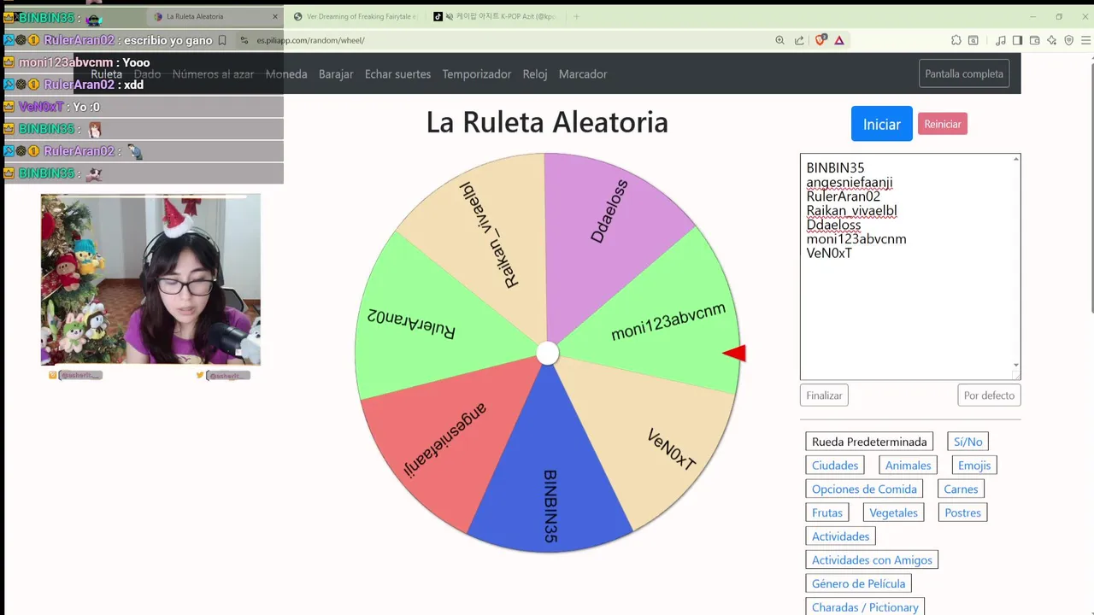Select the Vegetales preset
The width and height of the screenshot is (1094, 615).
[893, 512]
